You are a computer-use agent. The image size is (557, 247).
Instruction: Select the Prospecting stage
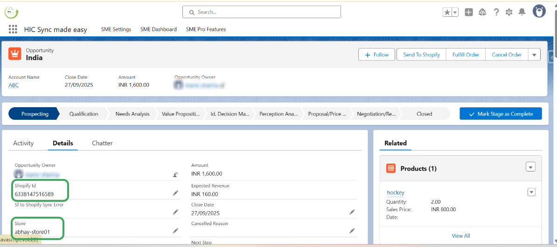pos(35,114)
